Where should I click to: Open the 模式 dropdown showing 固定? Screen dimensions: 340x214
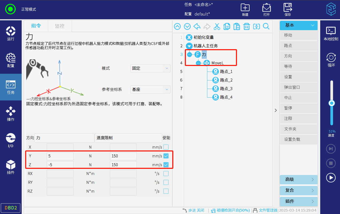pyautogui.click(x=150, y=68)
